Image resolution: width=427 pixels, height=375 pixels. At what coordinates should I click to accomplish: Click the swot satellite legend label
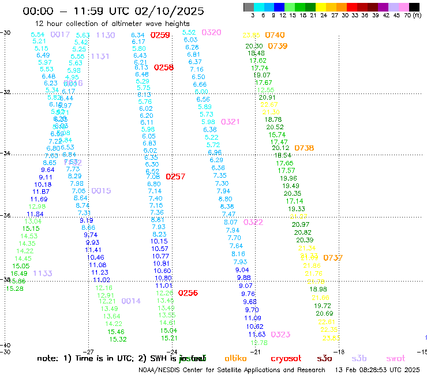[396, 358]
